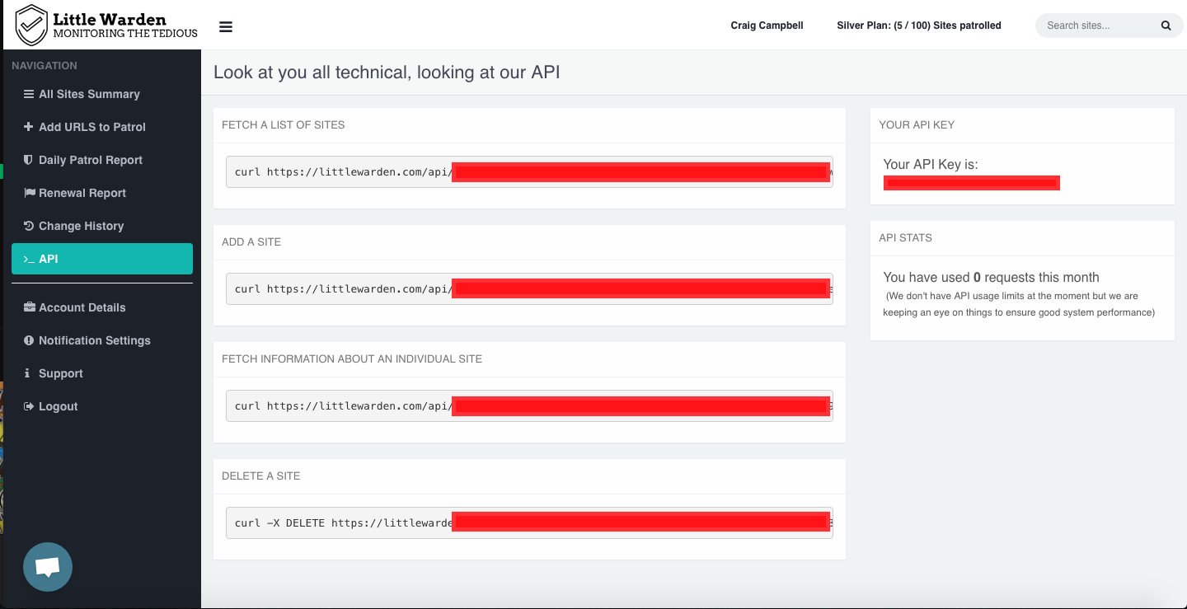Click the search magnifier icon
The width and height of the screenshot is (1187, 609).
(x=1166, y=26)
